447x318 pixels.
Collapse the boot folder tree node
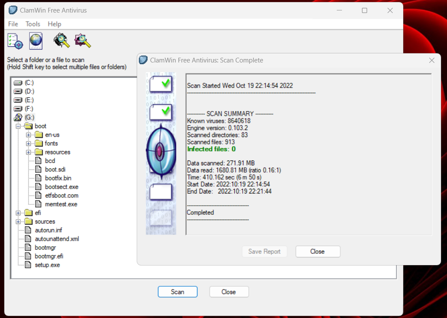coord(18,126)
